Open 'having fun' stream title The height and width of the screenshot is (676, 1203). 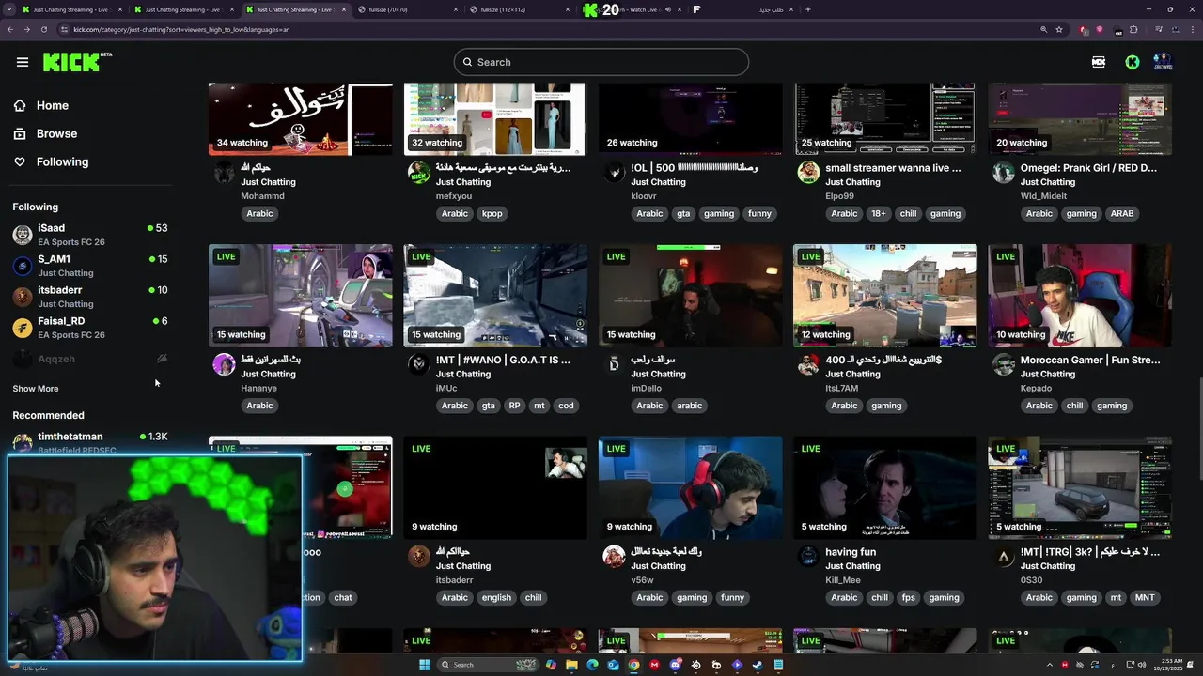pos(851,552)
